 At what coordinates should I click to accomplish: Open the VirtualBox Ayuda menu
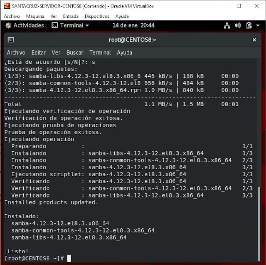(122, 16)
